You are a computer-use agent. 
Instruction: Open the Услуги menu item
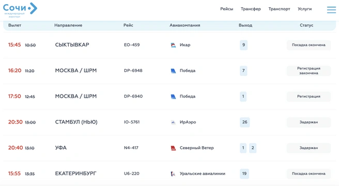304,9
